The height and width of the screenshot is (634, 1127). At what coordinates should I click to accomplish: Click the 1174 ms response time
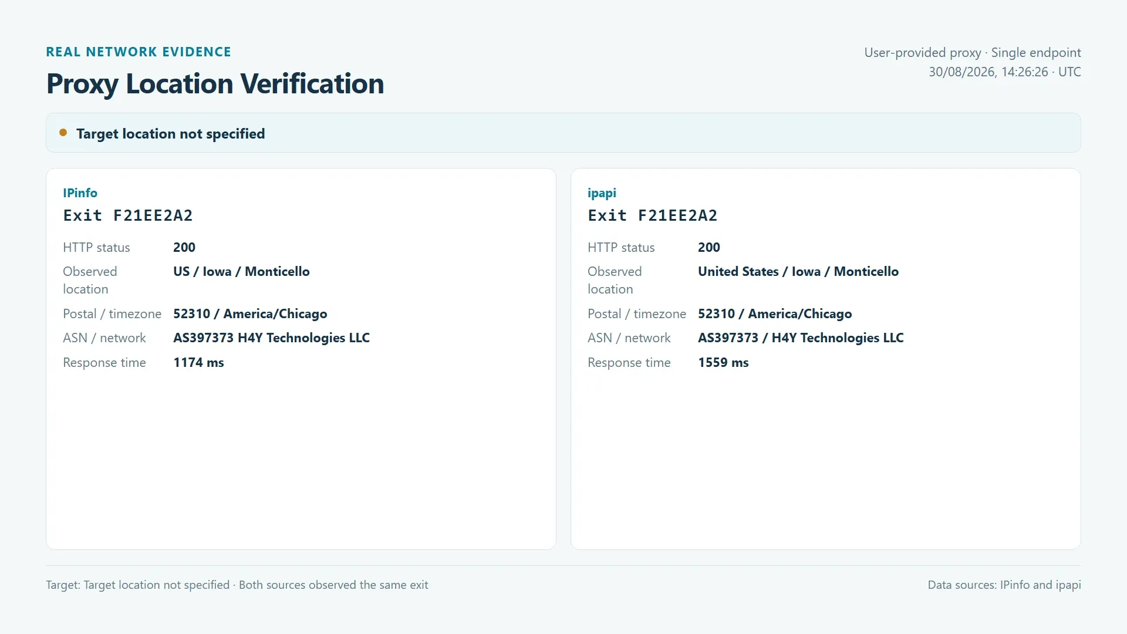tap(198, 363)
